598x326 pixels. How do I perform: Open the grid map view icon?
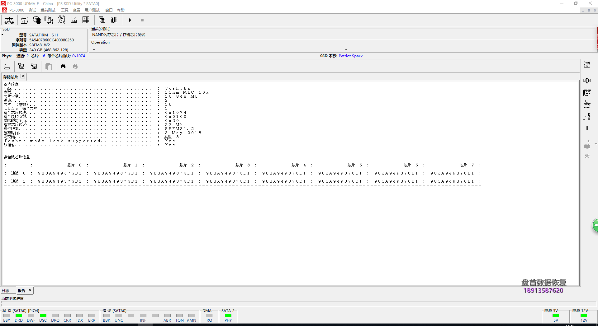[86, 20]
